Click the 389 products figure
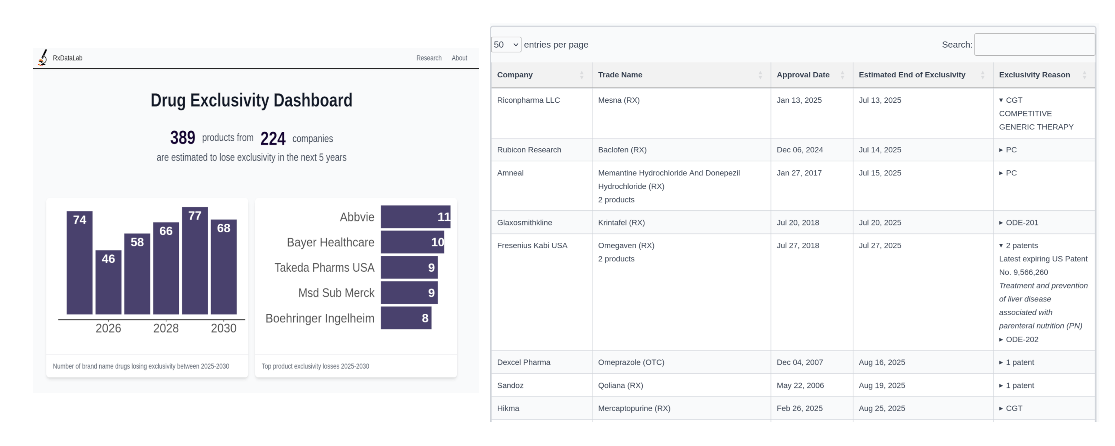1115x446 pixels. click(182, 138)
